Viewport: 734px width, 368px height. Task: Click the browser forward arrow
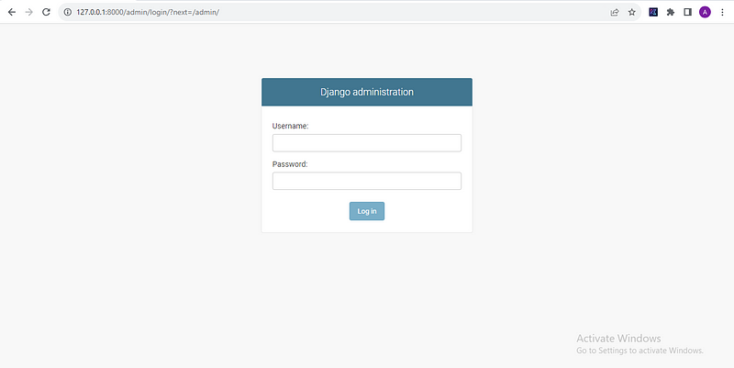click(x=29, y=12)
